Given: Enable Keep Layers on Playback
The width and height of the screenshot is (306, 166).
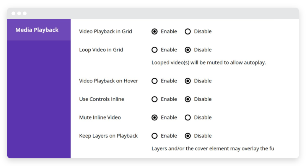Looking at the screenshot, I should [155, 136].
